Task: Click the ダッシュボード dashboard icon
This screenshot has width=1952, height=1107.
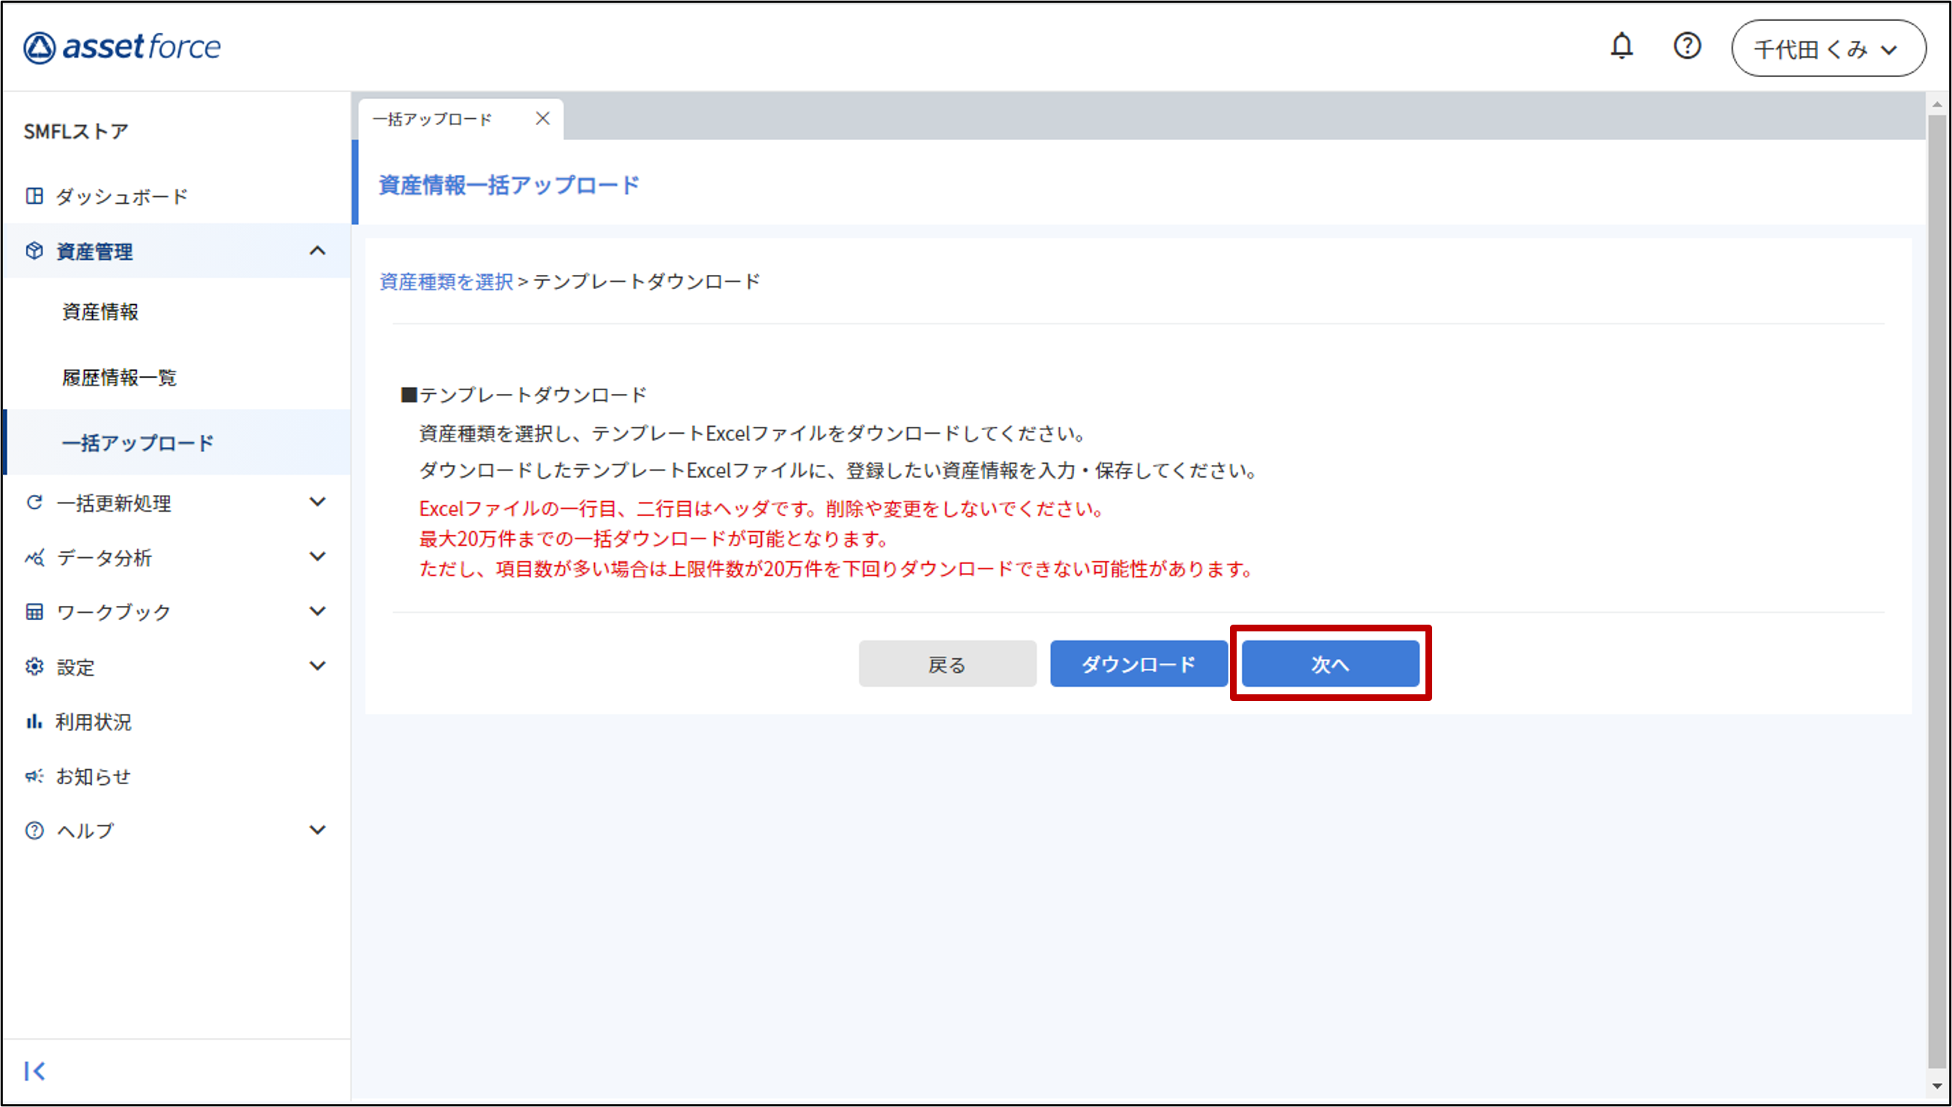Action: point(34,196)
